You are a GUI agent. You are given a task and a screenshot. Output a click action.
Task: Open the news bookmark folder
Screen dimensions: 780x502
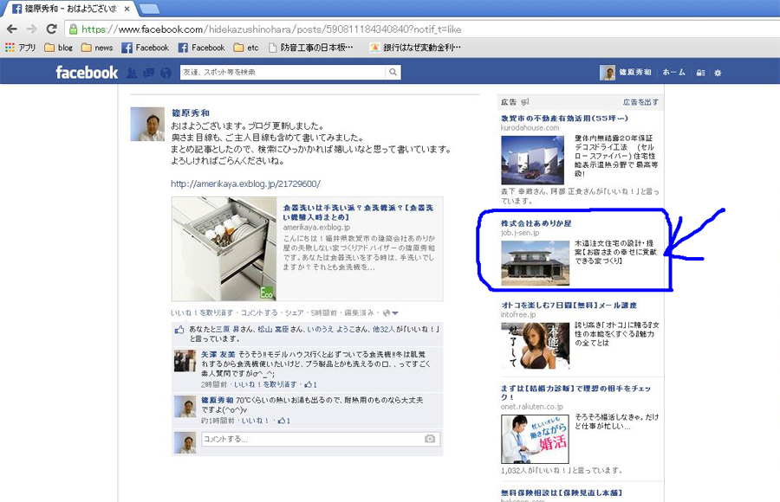click(x=97, y=48)
